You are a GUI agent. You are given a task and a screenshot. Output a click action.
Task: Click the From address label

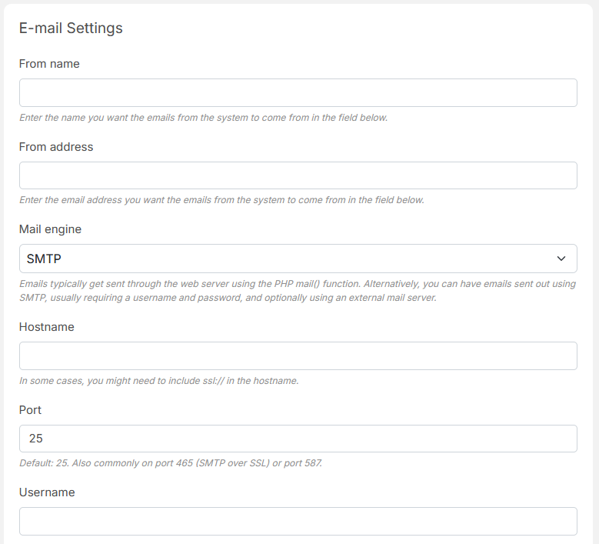(56, 147)
